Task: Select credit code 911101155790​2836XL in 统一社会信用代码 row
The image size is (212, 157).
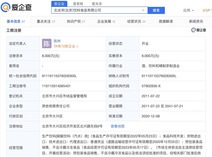Action: 59,76
